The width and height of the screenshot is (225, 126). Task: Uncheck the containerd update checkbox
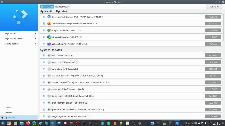[x=44, y=89]
